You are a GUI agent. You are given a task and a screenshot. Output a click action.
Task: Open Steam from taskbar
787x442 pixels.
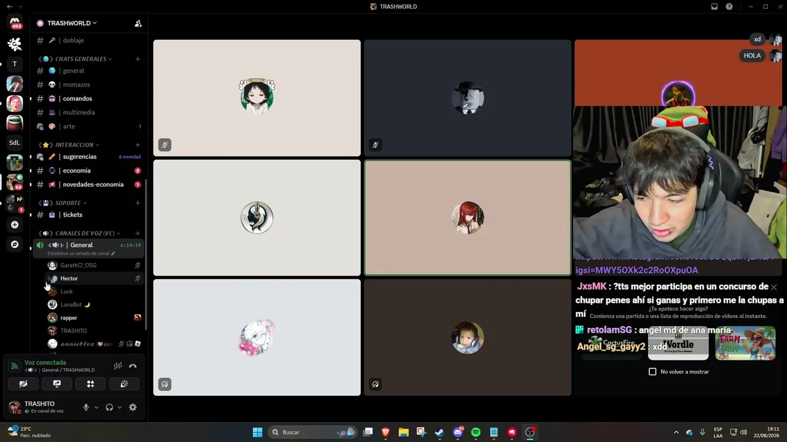[439, 432]
